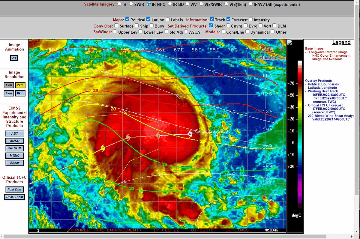Disable the Shear derived product
Image resolution: width=360 pixels, height=239 pixels.
tap(211, 25)
